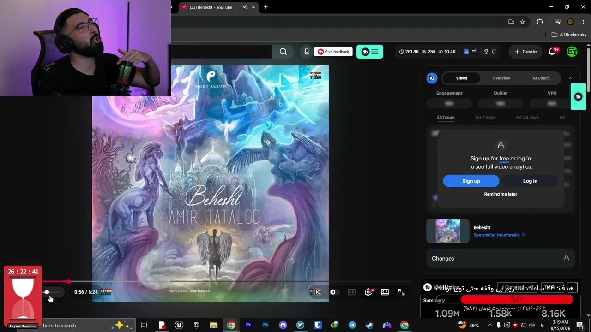Image resolution: width=591 pixels, height=332 pixels.
Task: Click the Give feedback button
Action: (333, 52)
